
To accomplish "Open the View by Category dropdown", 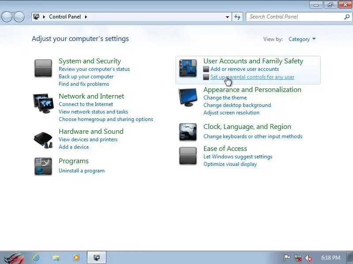I will click(x=302, y=39).
